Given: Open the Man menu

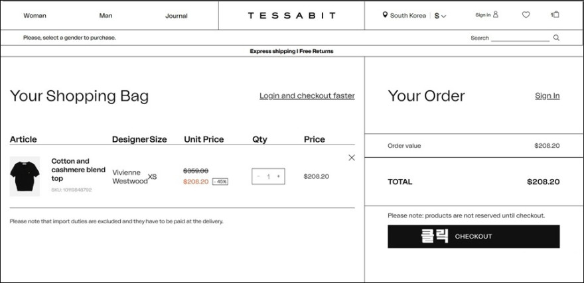Looking at the screenshot, I should [x=106, y=15].
